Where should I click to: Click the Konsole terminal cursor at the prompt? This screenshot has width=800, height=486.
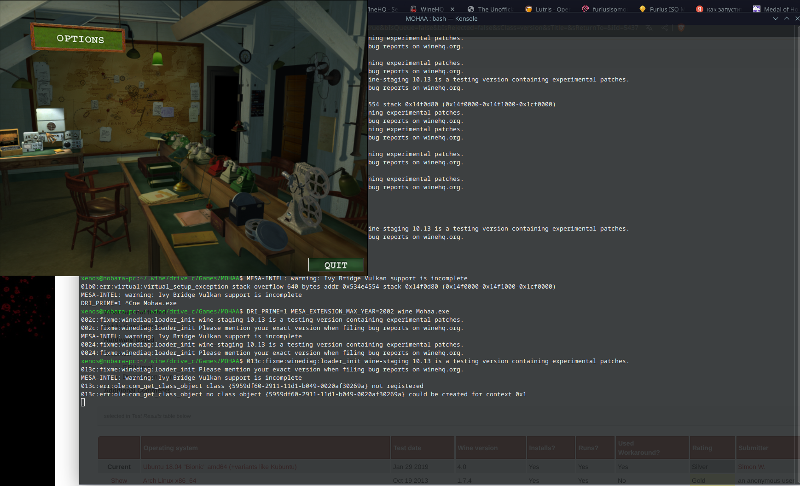[83, 402]
